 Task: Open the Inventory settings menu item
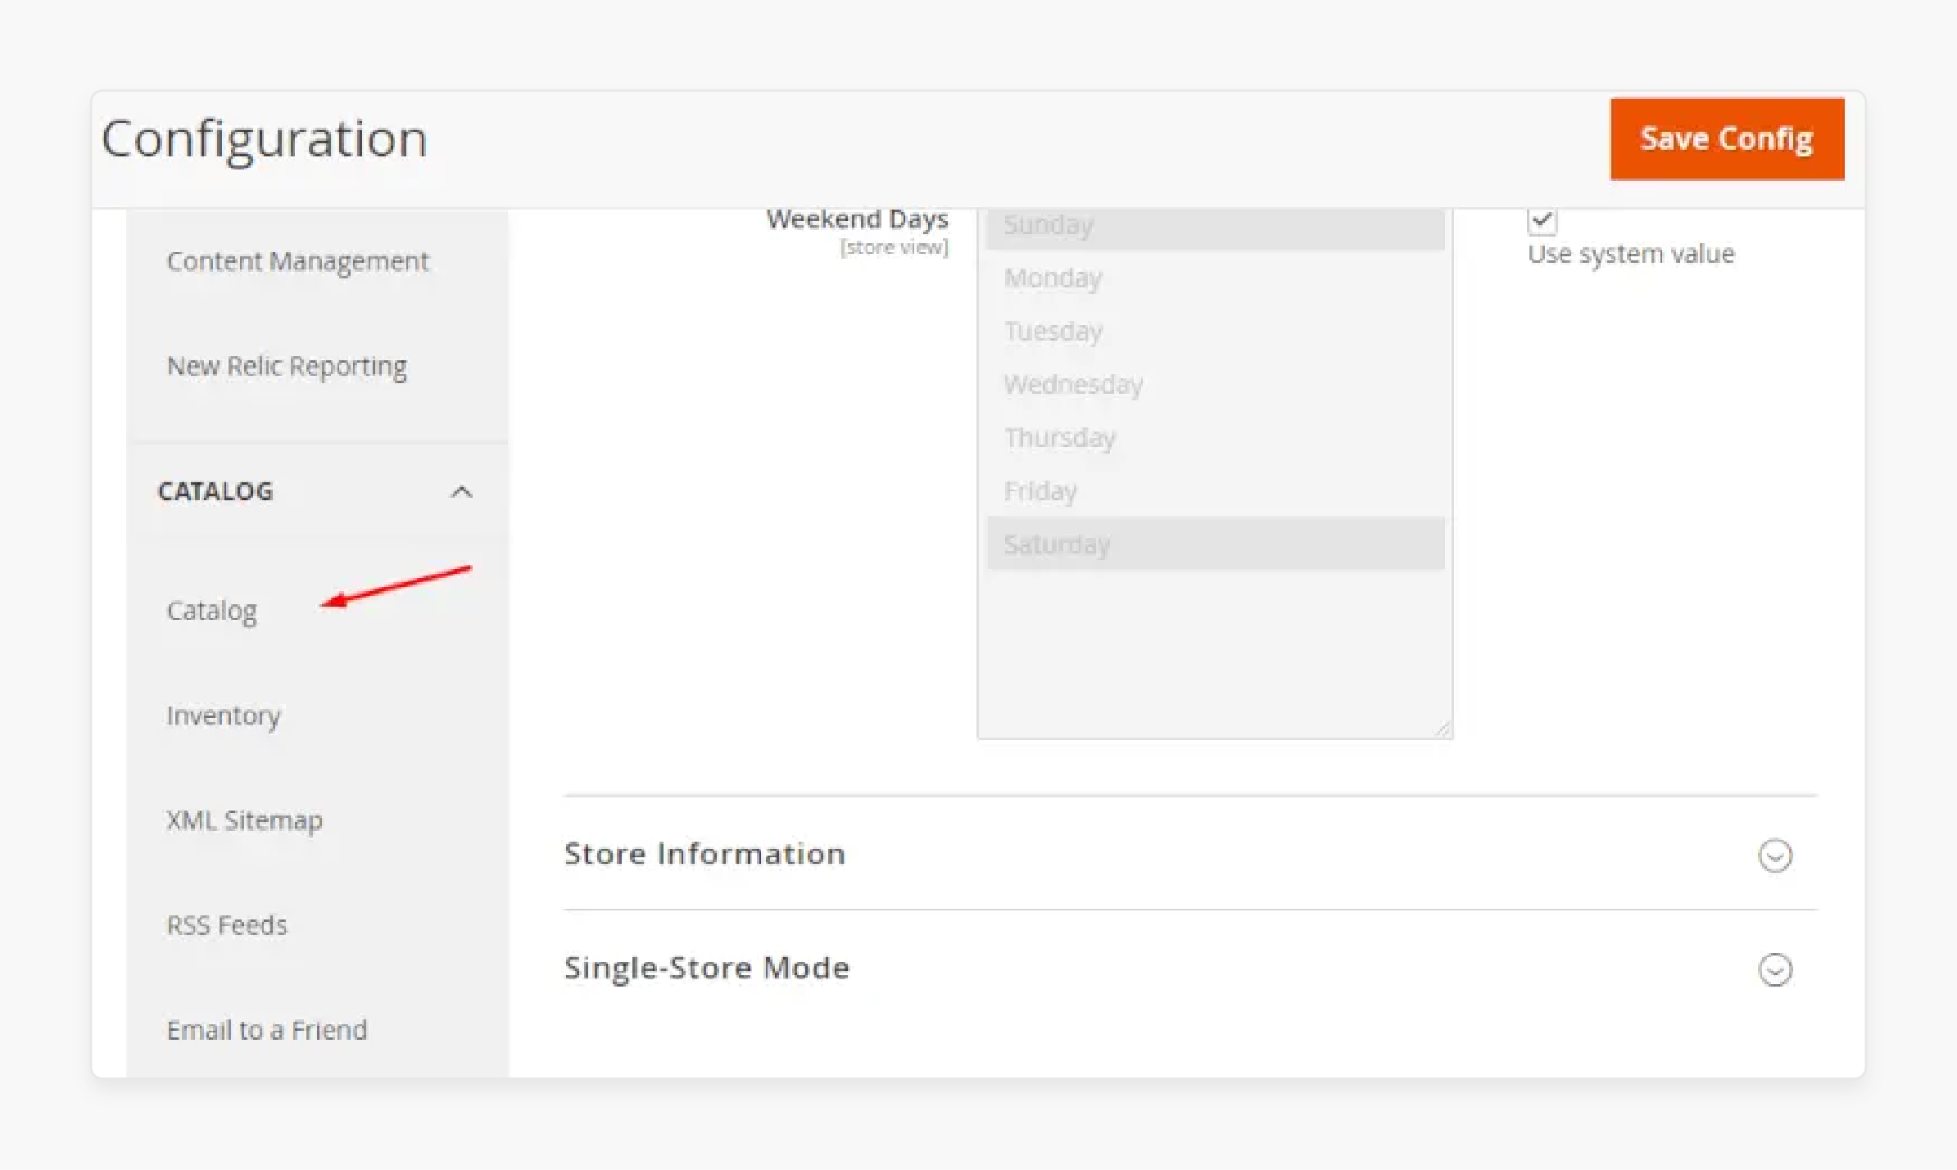point(224,716)
